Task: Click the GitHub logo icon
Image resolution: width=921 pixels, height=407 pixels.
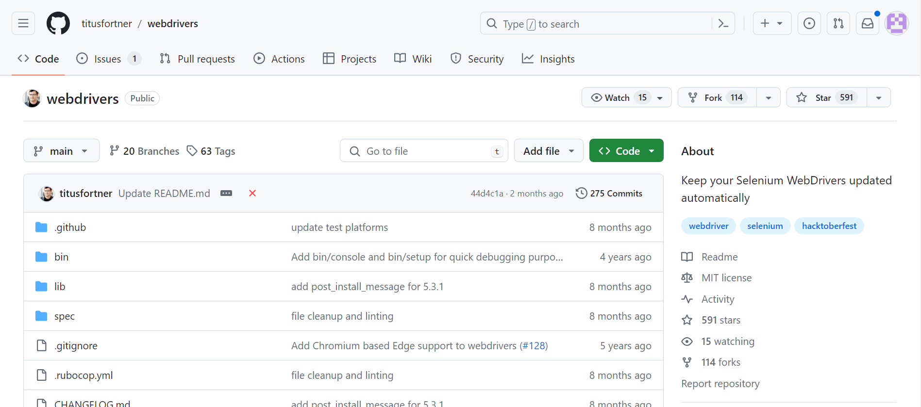Action: tap(58, 23)
